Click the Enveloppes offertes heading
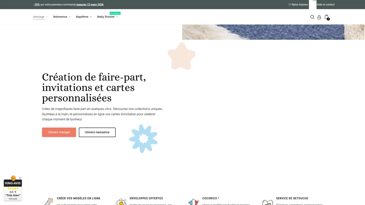Image resolution: width=365 pixels, height=205 pixels. click(x=146, y=198)
